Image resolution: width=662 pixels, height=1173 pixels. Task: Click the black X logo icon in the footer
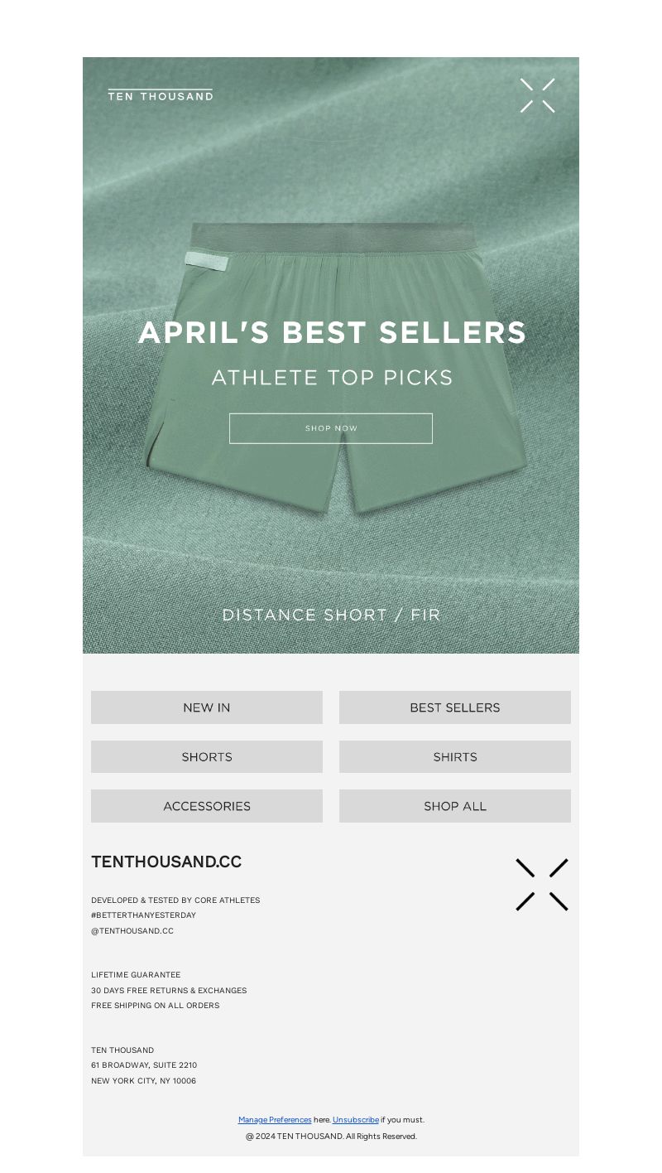pos(542,885)
